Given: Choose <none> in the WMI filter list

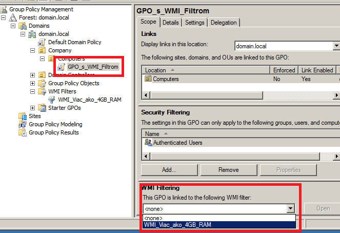Looking at the screenshot, I should click(219, 218).
